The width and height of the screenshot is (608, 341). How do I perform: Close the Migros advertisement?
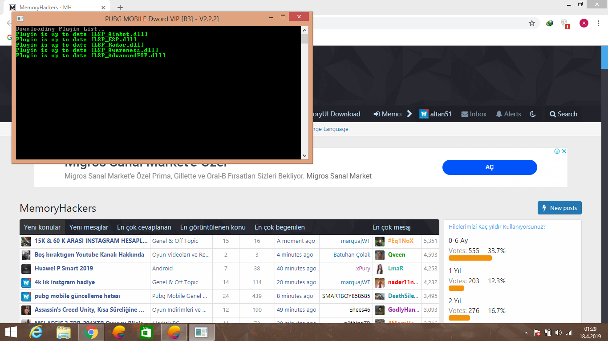[564, 151]
